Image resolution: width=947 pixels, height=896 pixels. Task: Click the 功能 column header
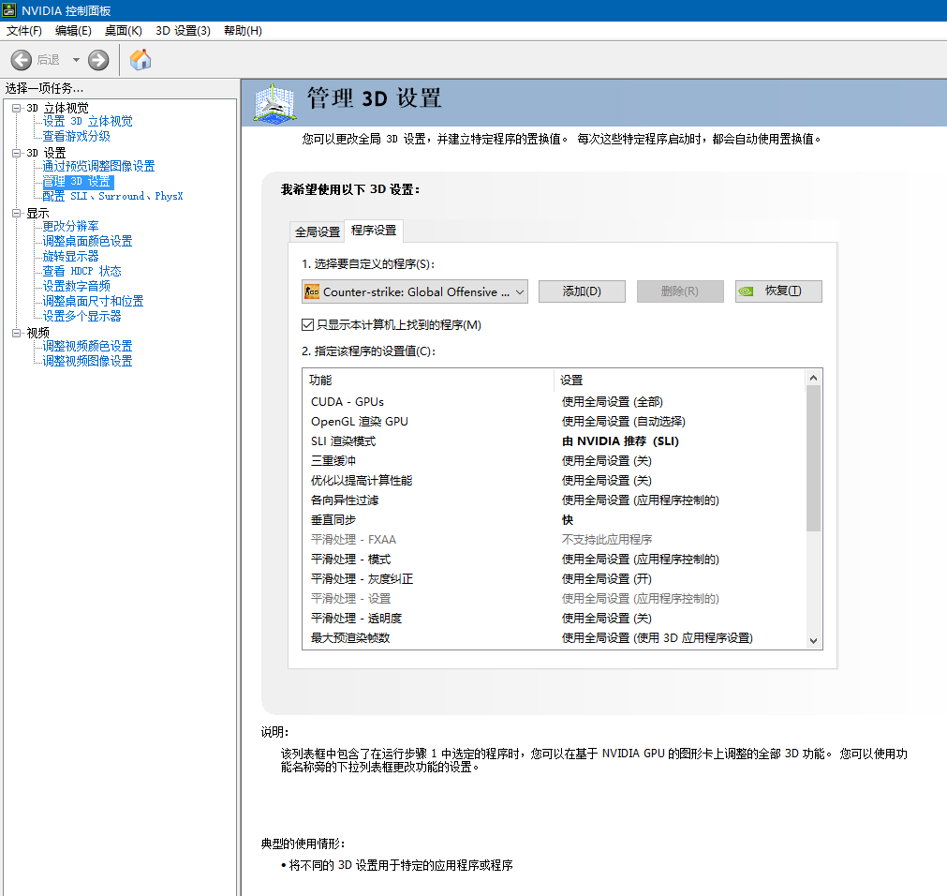coord(428,380)
